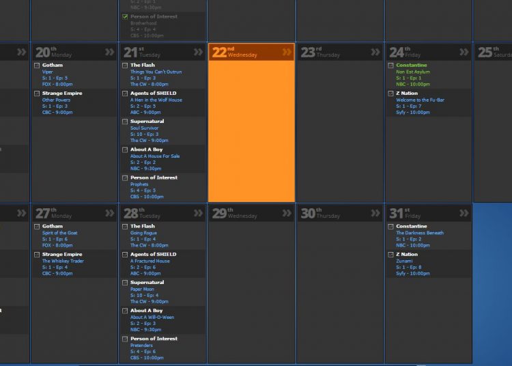This screenshot has height=366, width=512.
Task: Click the Agents of SHIELD title on 28th
Action: (x=153, y=254)
